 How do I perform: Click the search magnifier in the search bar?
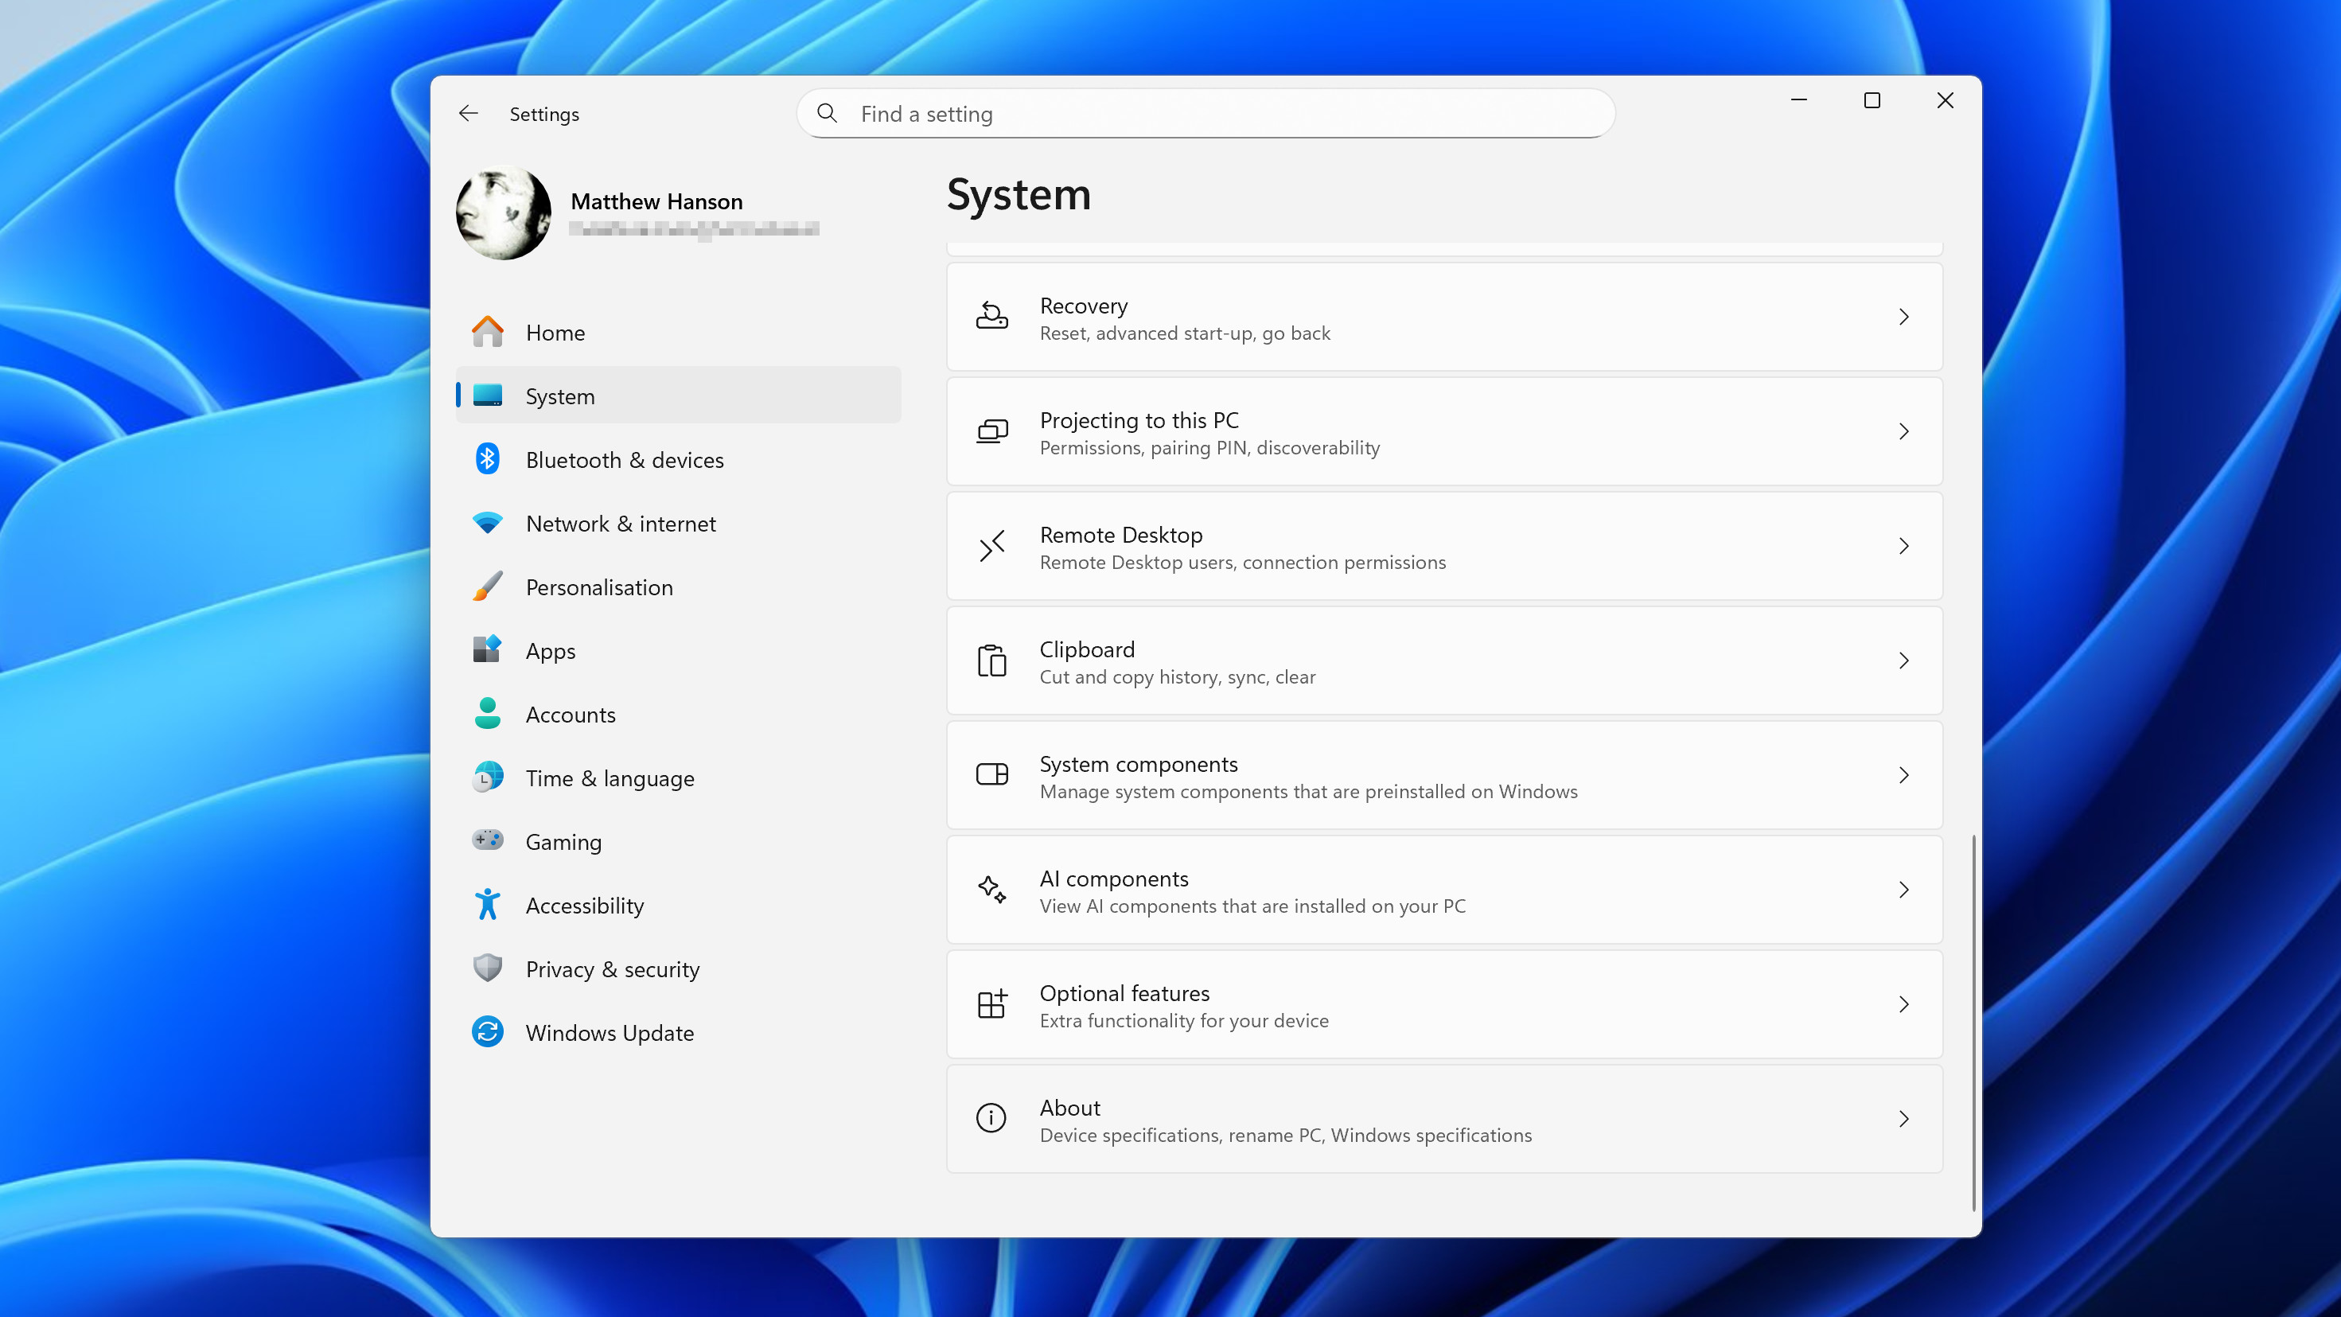[827, 113]
